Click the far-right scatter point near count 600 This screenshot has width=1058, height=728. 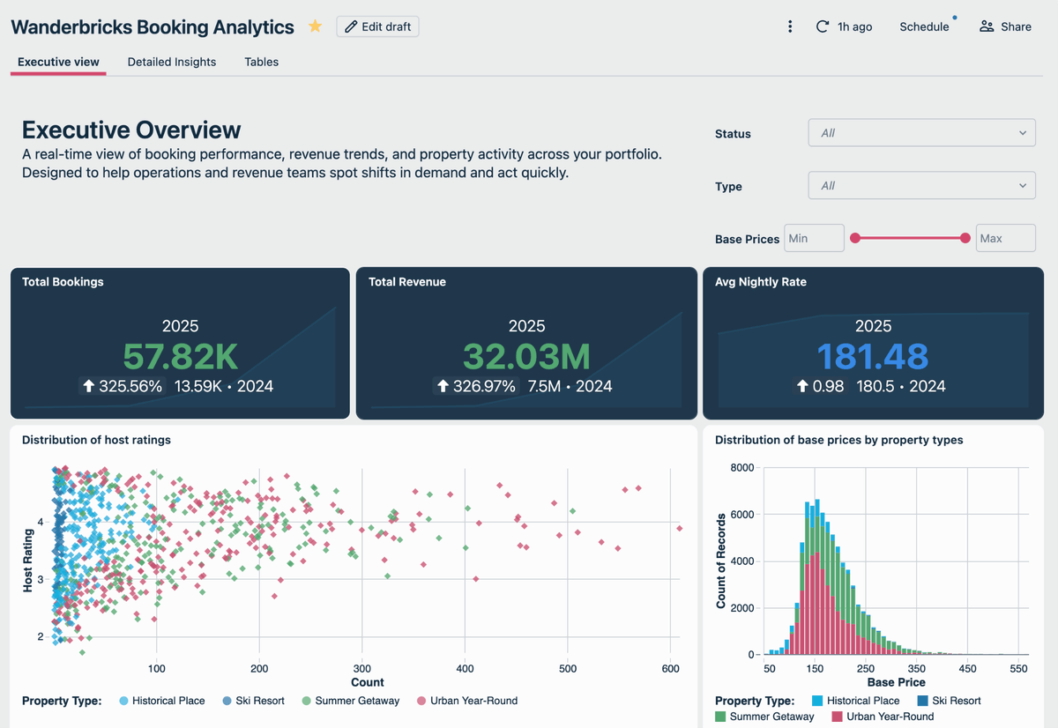click(x=680, y=528)
